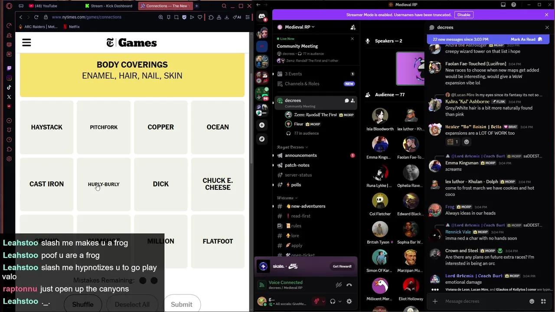This screenshot has width=555, height=312.
Task: Open browser tab search magnifier
Action: 224,6
